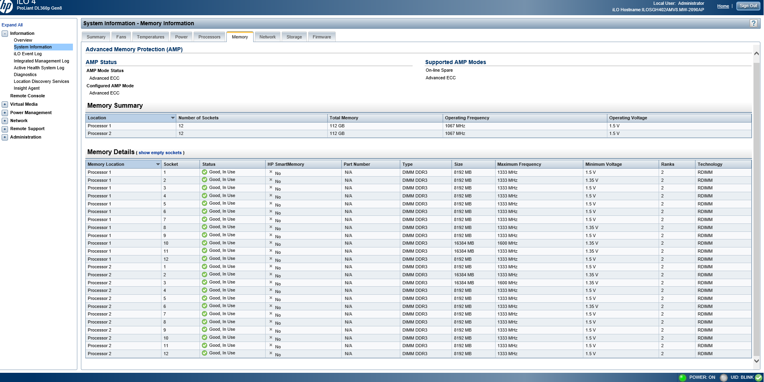The image size is (764, 382).
Task: Open iLO Event Log
Action: (x=28, y=54)
